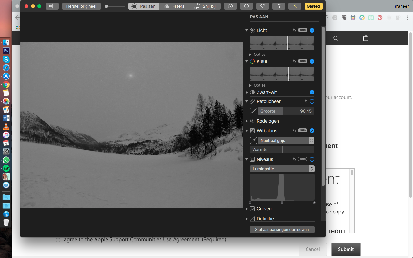Open Photoshop from the Dock

6,51
